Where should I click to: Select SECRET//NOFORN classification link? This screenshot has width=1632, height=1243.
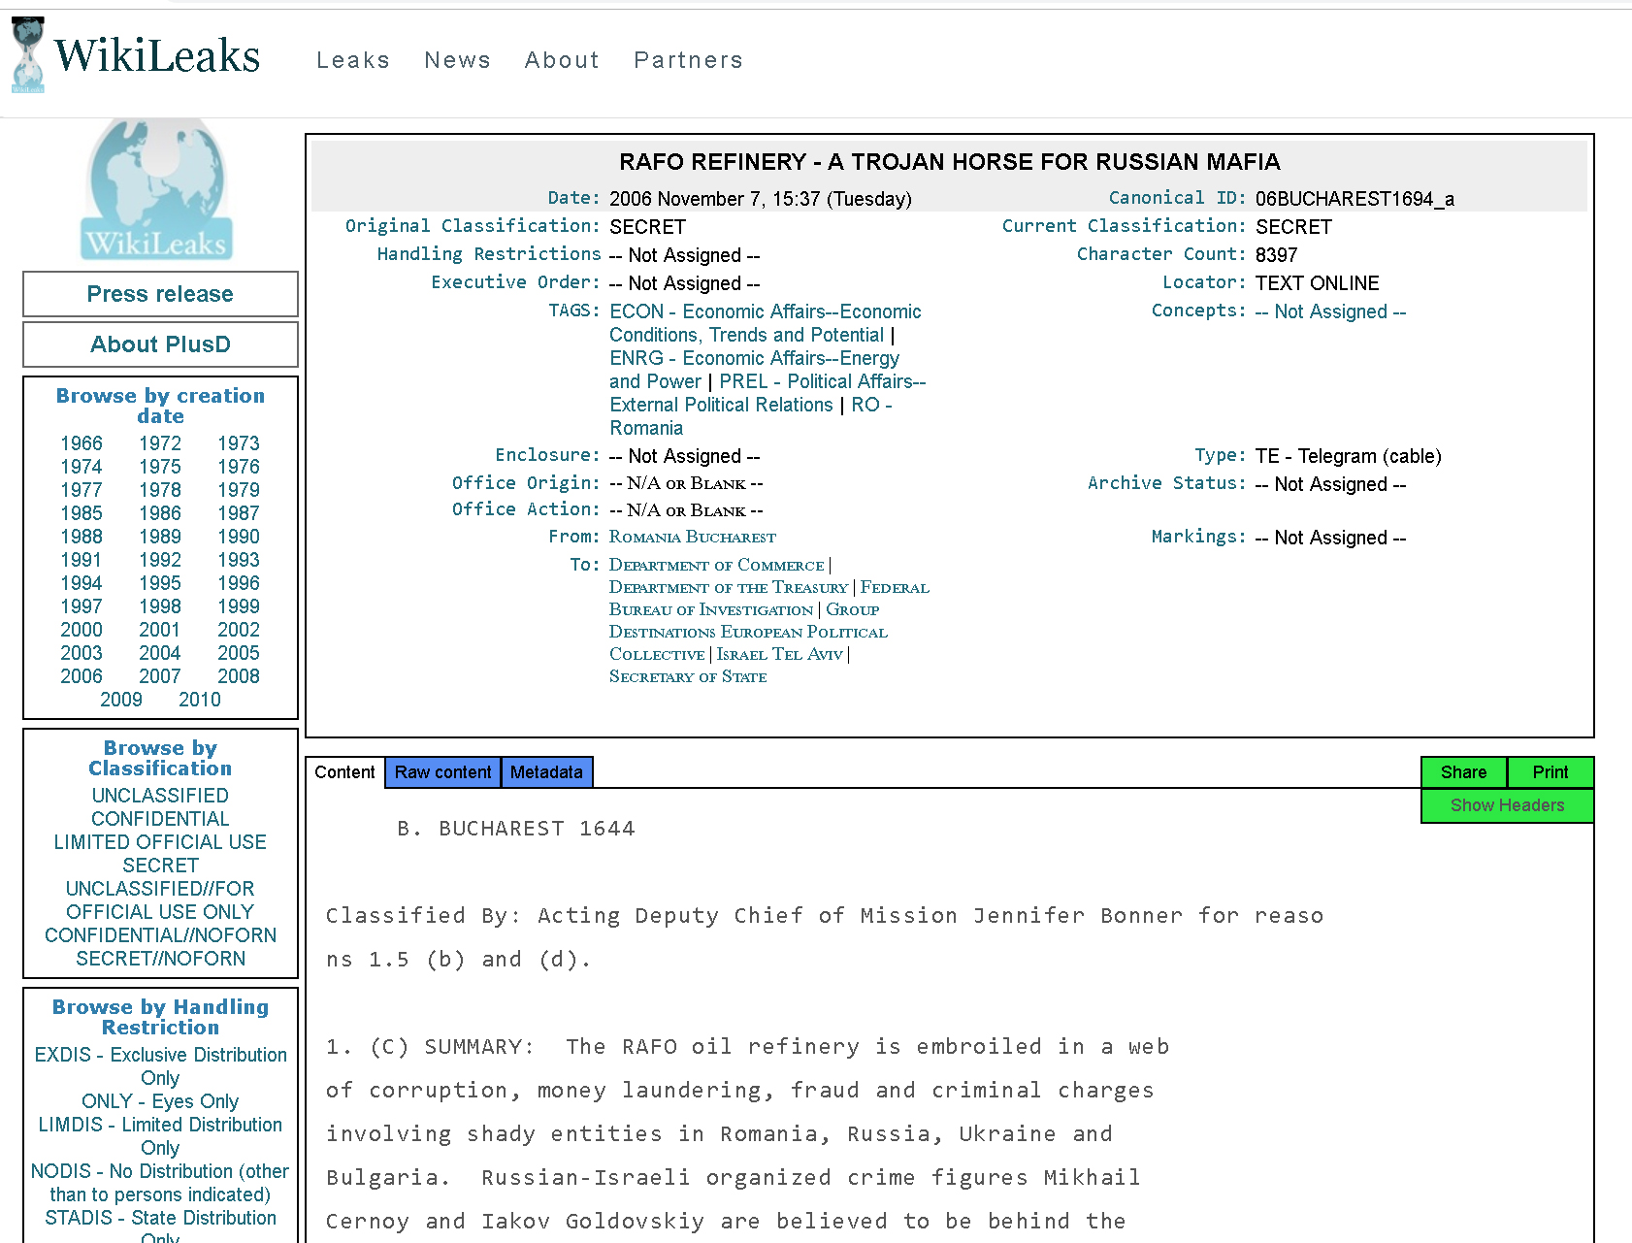[160, 959]
